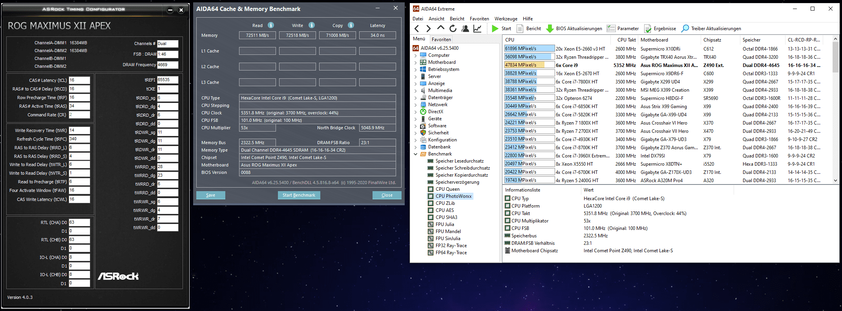Open the graph chart toolbar icon
The image size is (842, 311).
pos(477,29)
